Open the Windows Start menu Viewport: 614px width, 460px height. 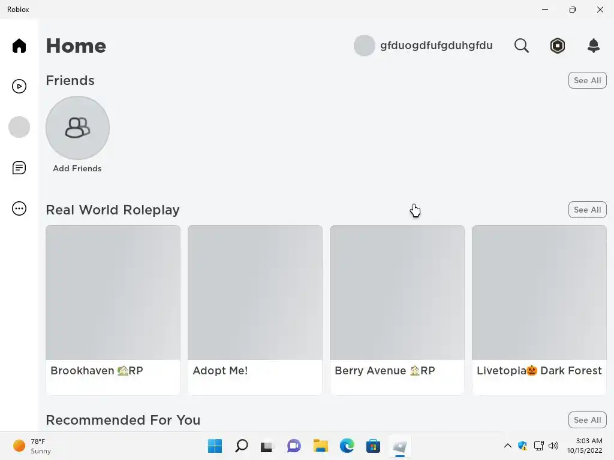tap(215, 446)
